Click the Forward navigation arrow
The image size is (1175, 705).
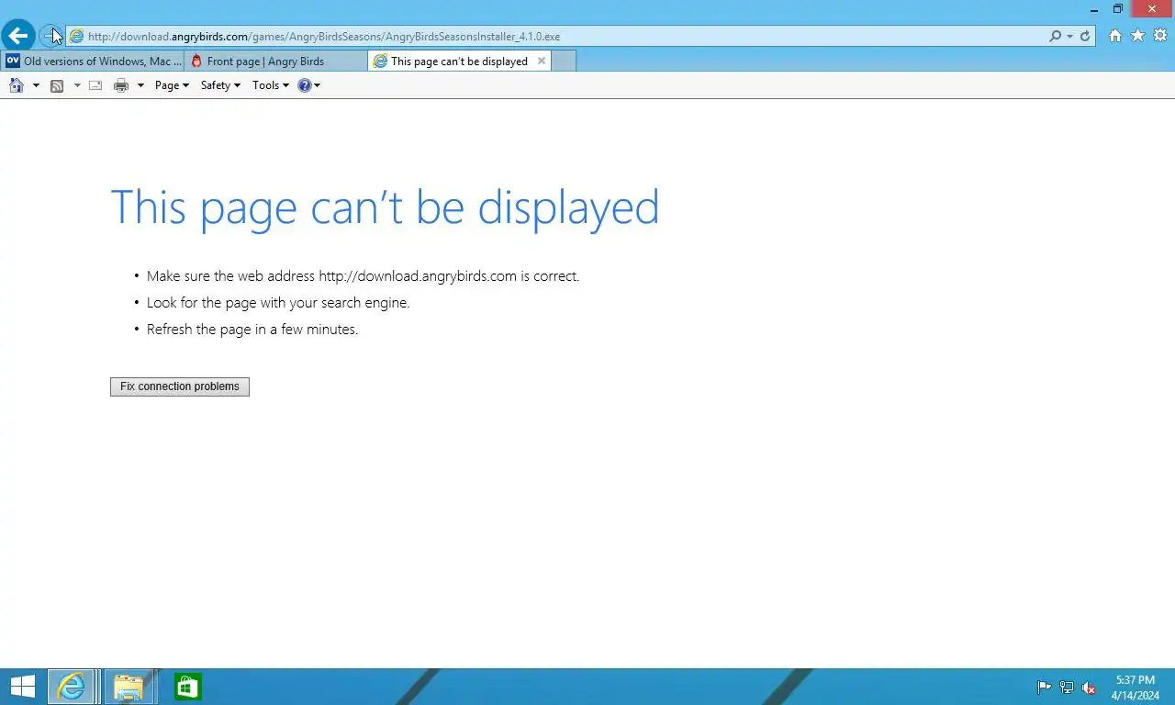[51, 36]
